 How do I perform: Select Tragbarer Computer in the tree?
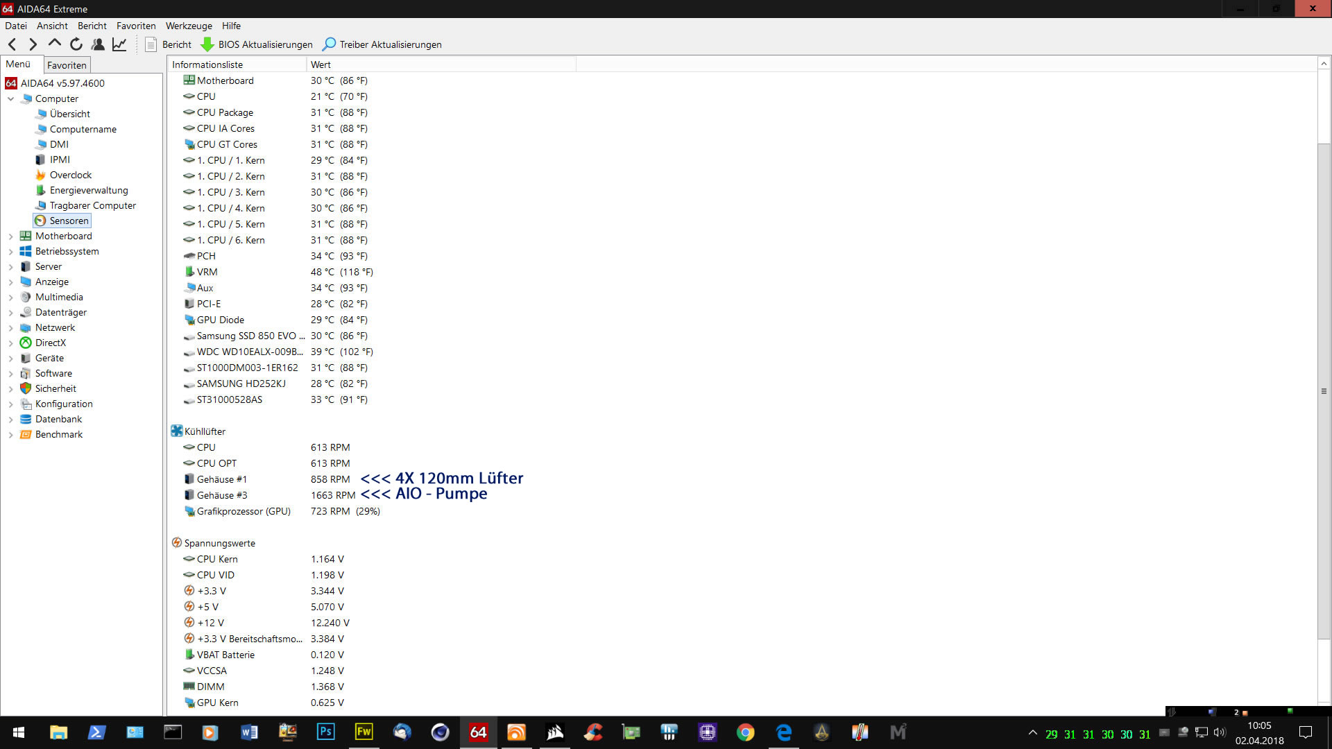[92, 205]
